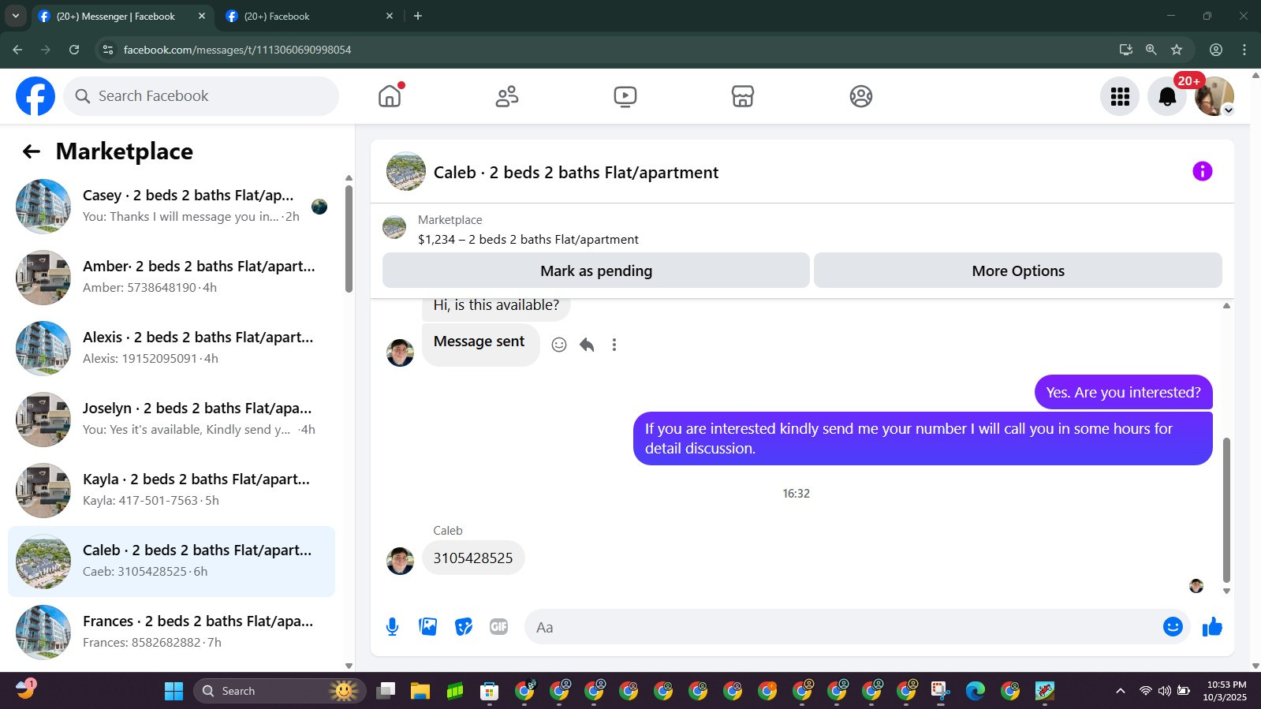Viewport: 1261px width, 709px height.
Task: Click the 'Yes. Are you interested?' message bubble
Action: point(1123,393)
